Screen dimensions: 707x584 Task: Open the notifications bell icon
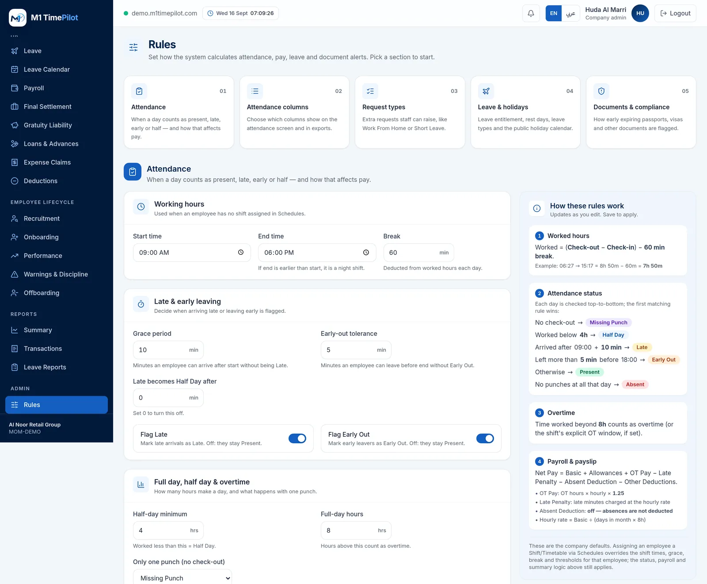[x=531, y=13]
